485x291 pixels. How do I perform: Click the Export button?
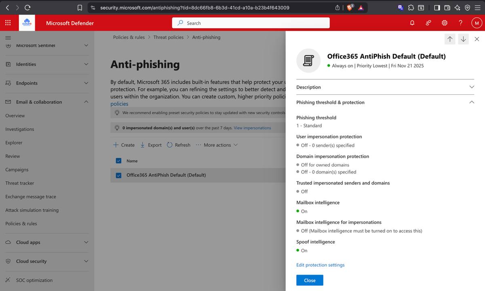(151, 145)
